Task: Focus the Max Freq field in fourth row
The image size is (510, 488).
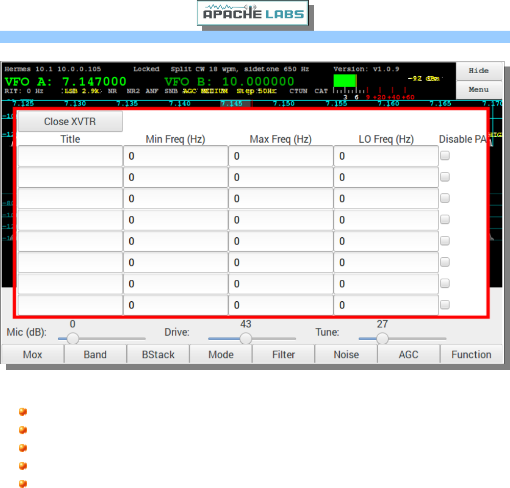Action: click(281, 220)
